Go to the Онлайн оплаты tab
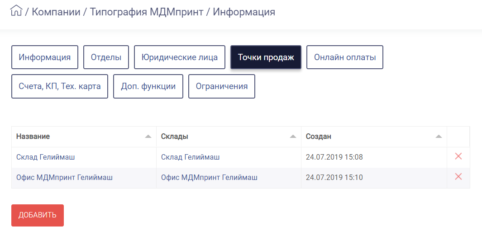 345,57
